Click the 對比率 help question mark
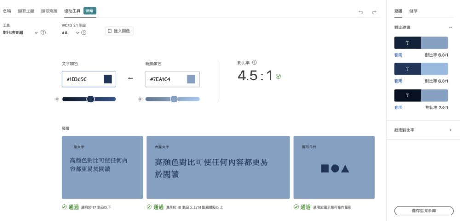This screenshot has width=460, height=221. click(x=254, y=62)
